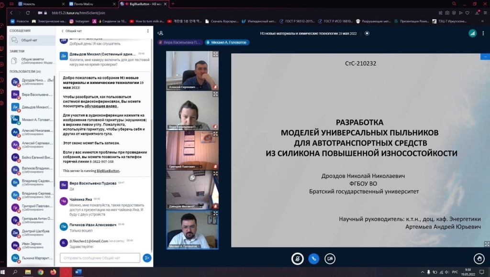Go back with the browser back arrow
The image size is (490, 277).
click(11, 13)
